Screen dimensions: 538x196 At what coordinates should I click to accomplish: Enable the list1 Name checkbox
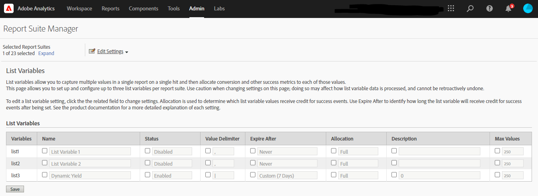click(x=44, y=151)
